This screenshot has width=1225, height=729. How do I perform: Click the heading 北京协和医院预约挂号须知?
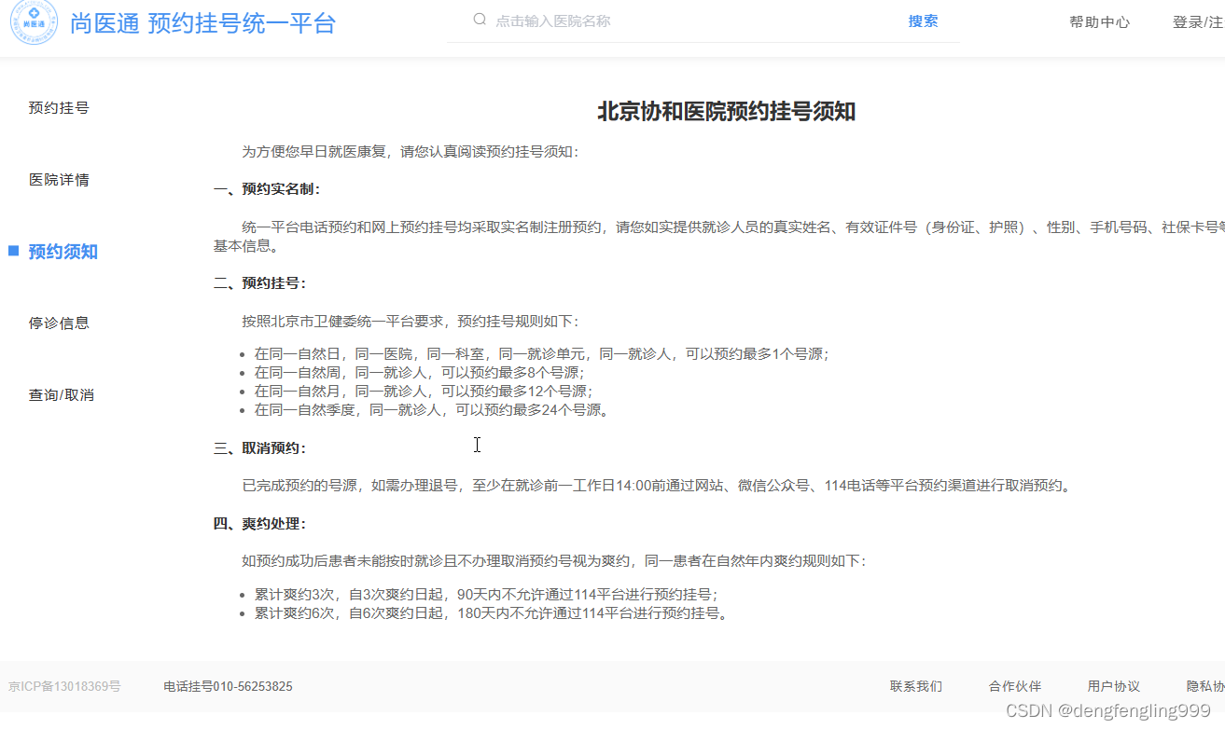726,112
